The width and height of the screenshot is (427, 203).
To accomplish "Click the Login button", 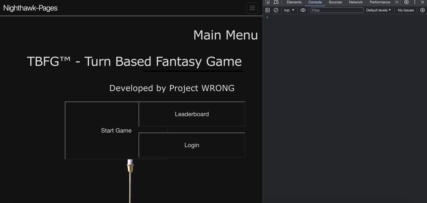I will 192,145.
